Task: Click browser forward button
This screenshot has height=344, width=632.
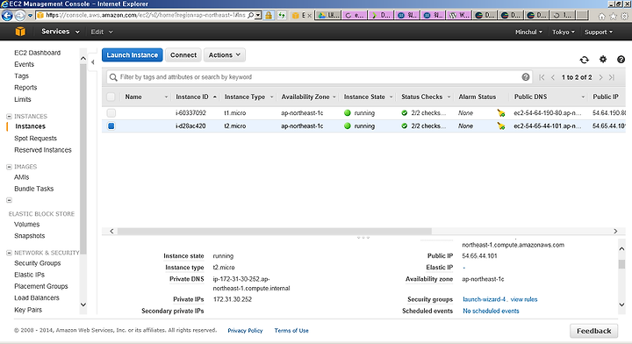Action: click(19, 15)
